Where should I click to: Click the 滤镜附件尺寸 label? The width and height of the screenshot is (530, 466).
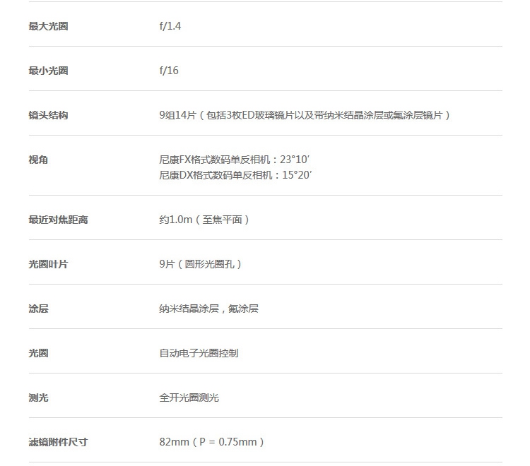(x=58, y=442)
